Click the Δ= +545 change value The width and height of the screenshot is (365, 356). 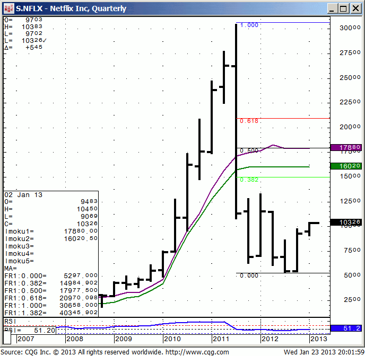(x=23, y=47)
